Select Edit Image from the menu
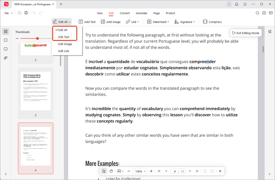275x180 pixels. pyautogui.click(x=65, y=44)
